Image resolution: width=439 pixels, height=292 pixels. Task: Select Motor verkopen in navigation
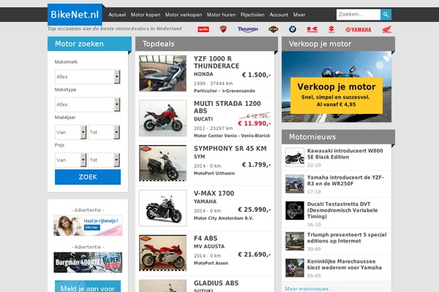click(x=184, y=15)
